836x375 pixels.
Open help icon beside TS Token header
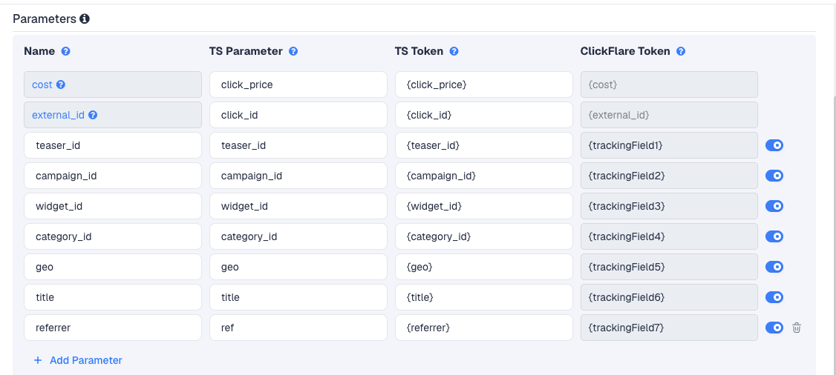click(x=454, y=52)
